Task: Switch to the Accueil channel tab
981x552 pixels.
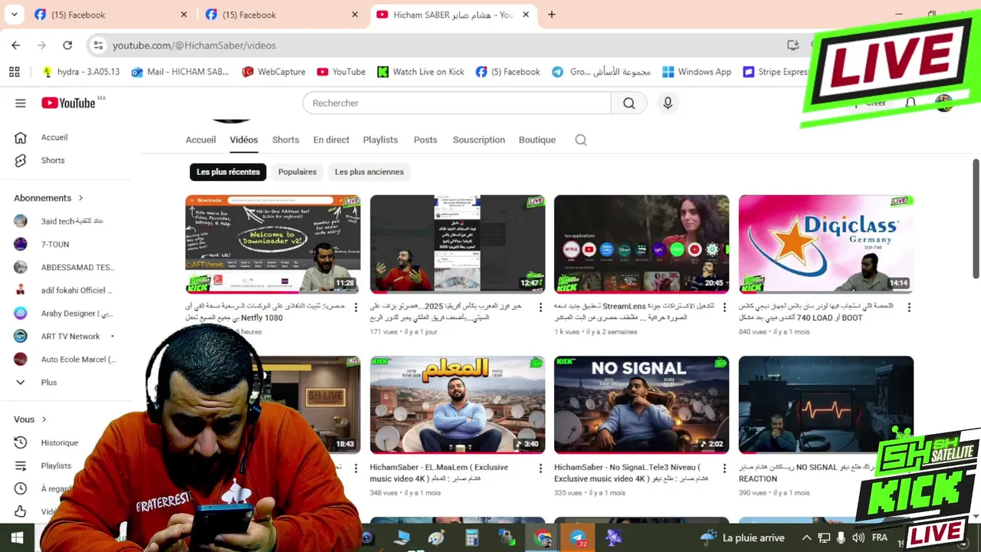Action: coord(201,140)
